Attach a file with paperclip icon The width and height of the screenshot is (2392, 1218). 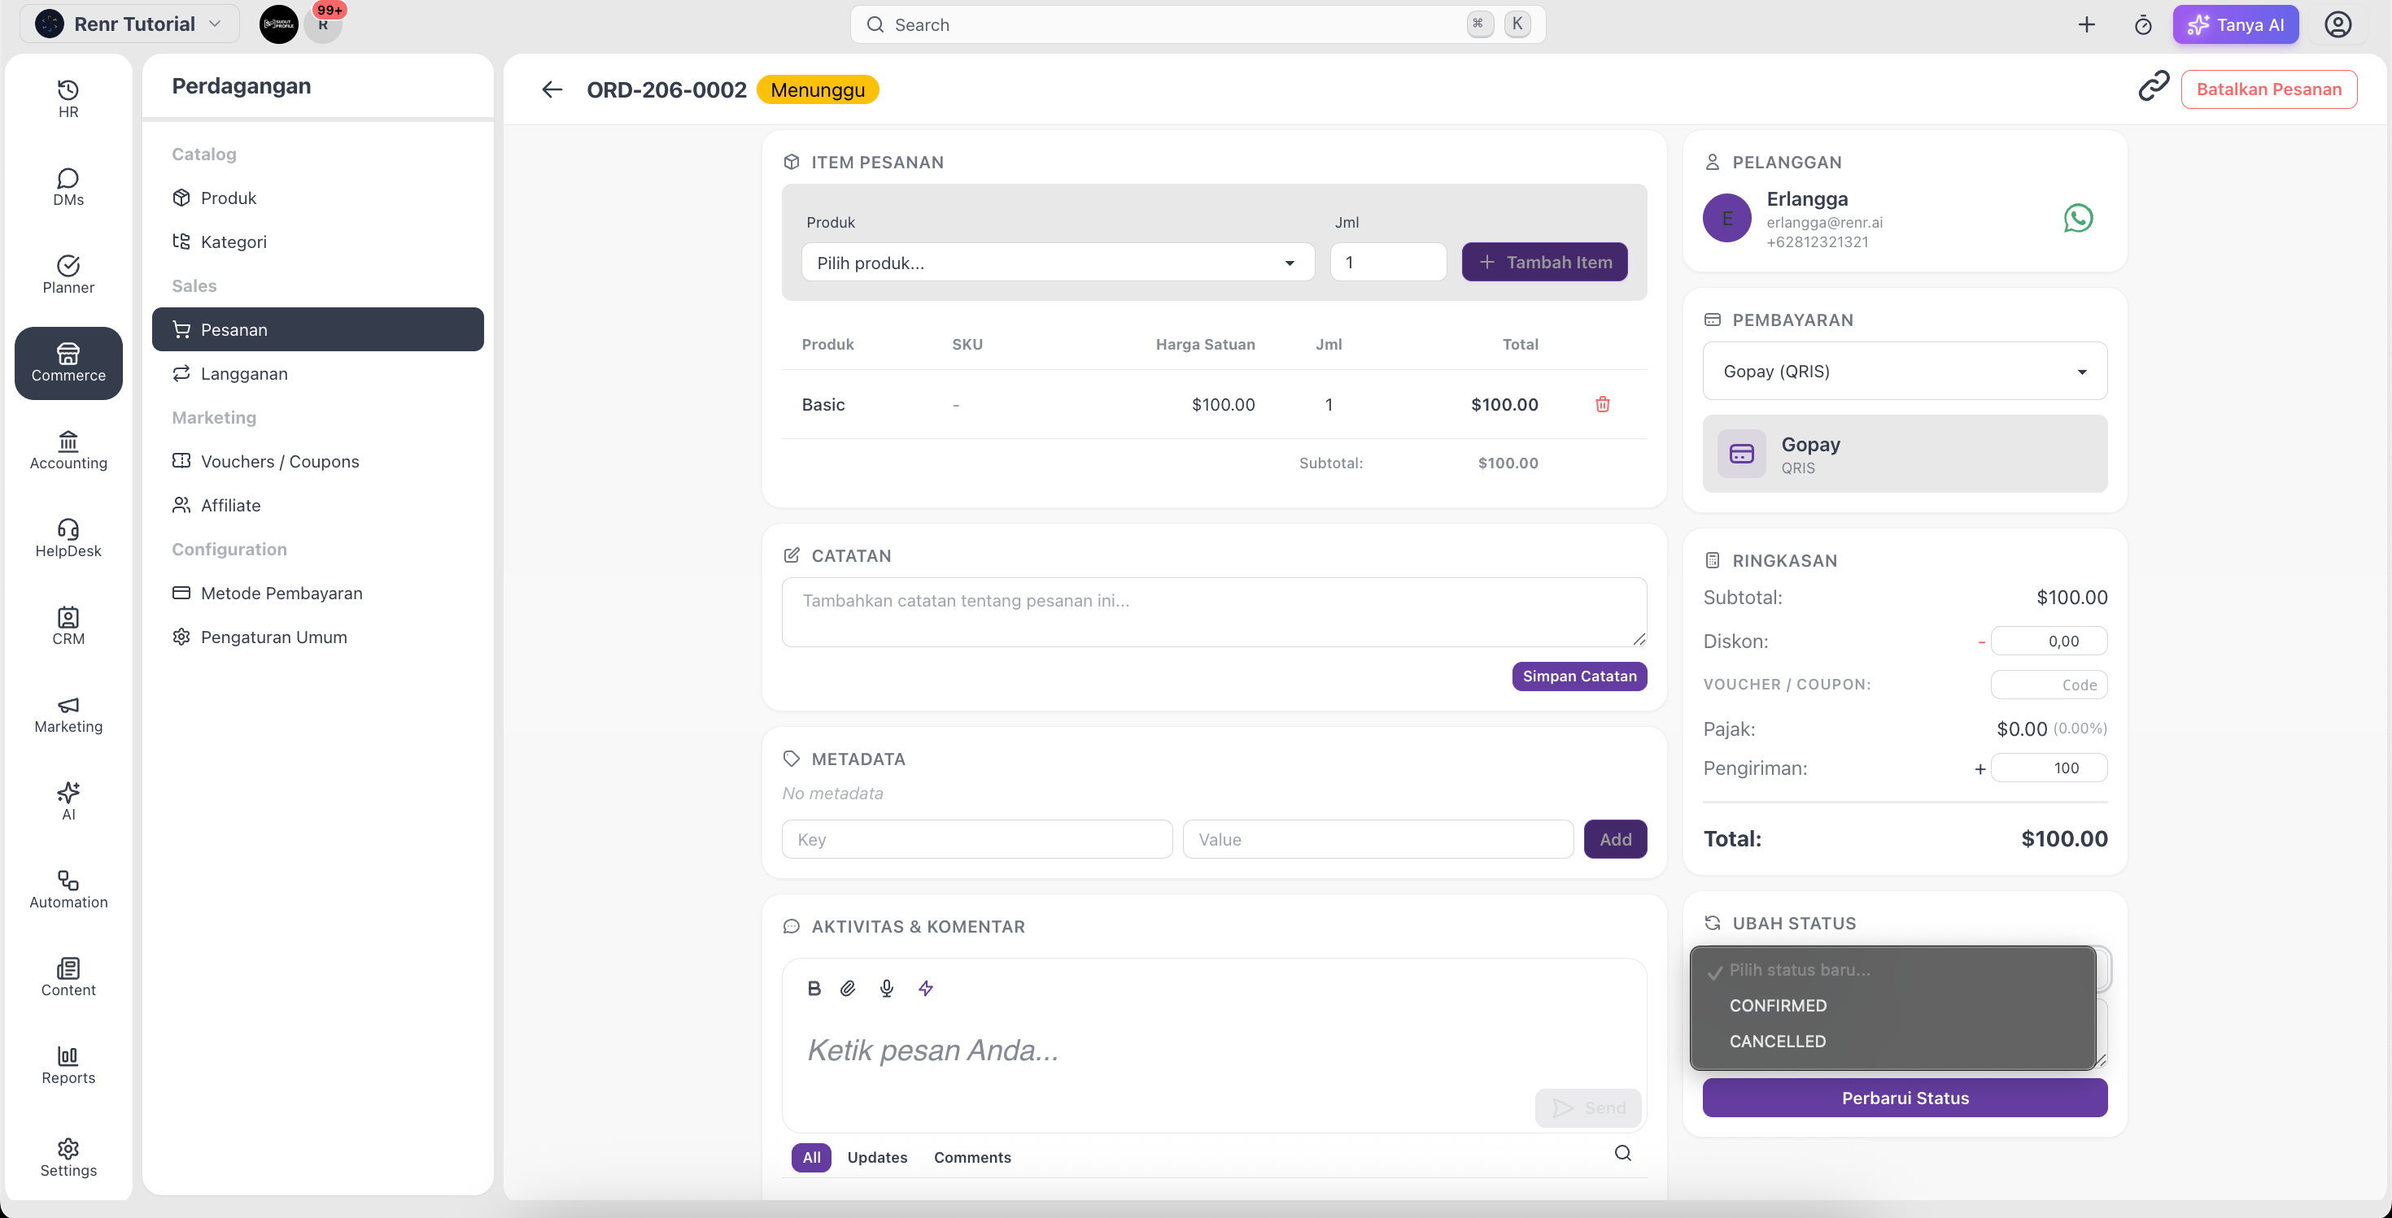[x=848, y=989]
